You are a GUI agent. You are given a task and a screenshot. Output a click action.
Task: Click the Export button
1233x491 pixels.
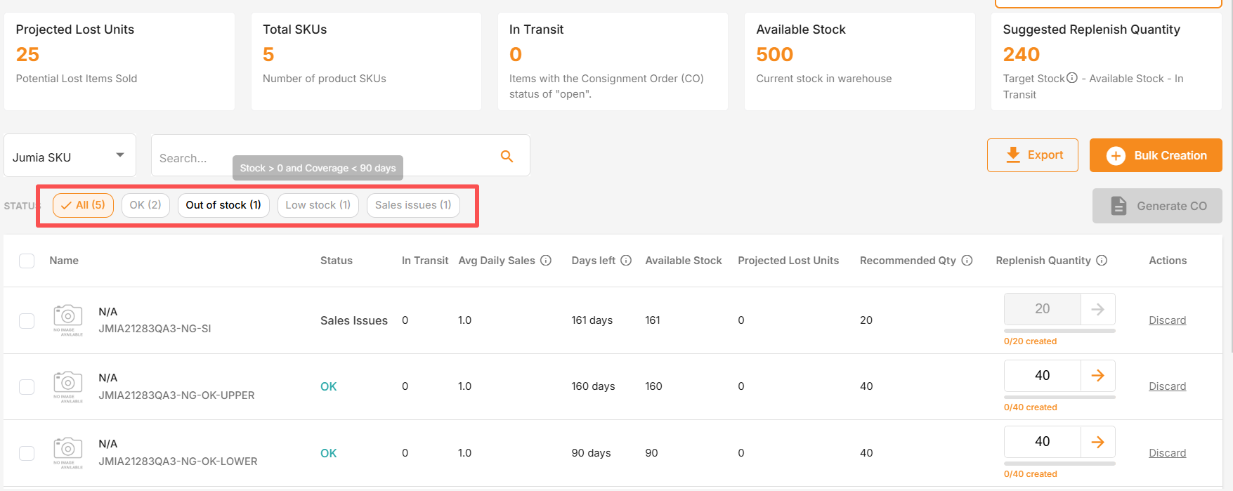[1033, 155]
